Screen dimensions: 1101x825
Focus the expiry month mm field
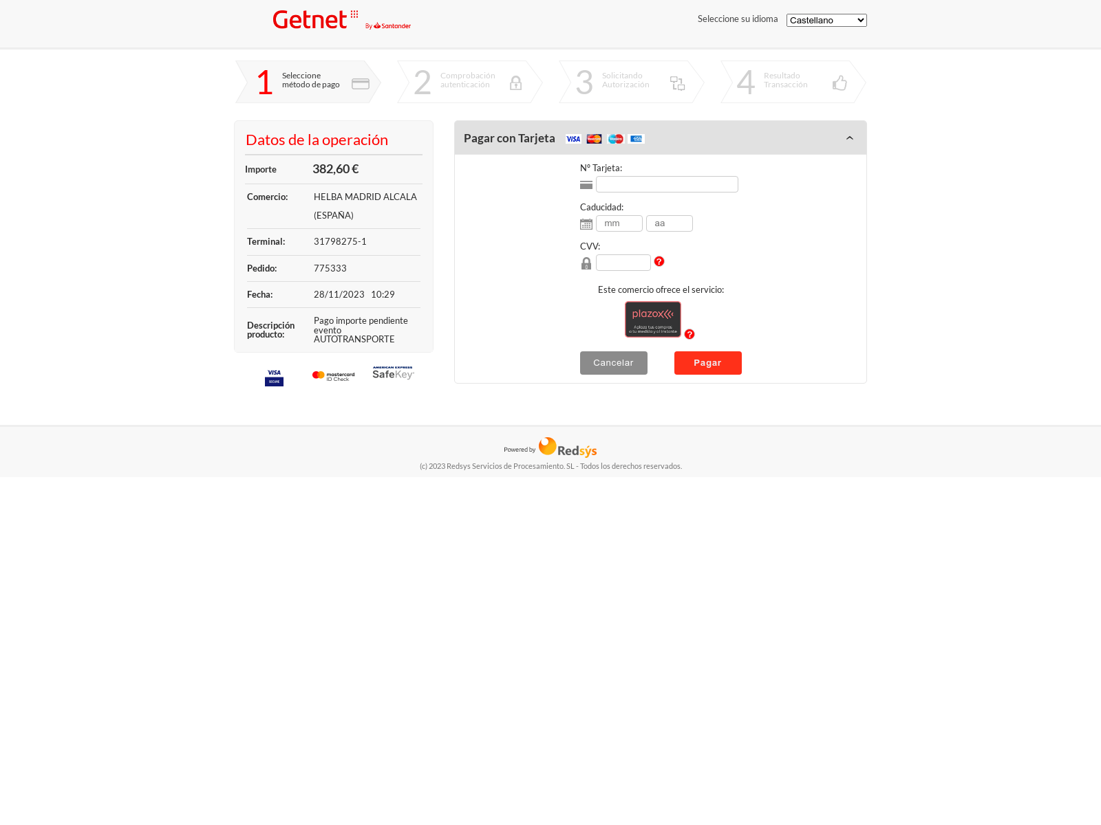pos(619,223)
